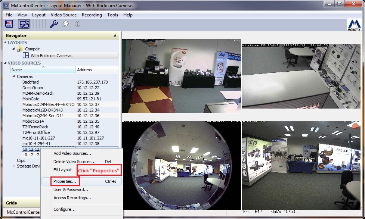Click the Compair folder icon
Image resolution: width=365 pixels, height=219 pixels.
point(20,49)
